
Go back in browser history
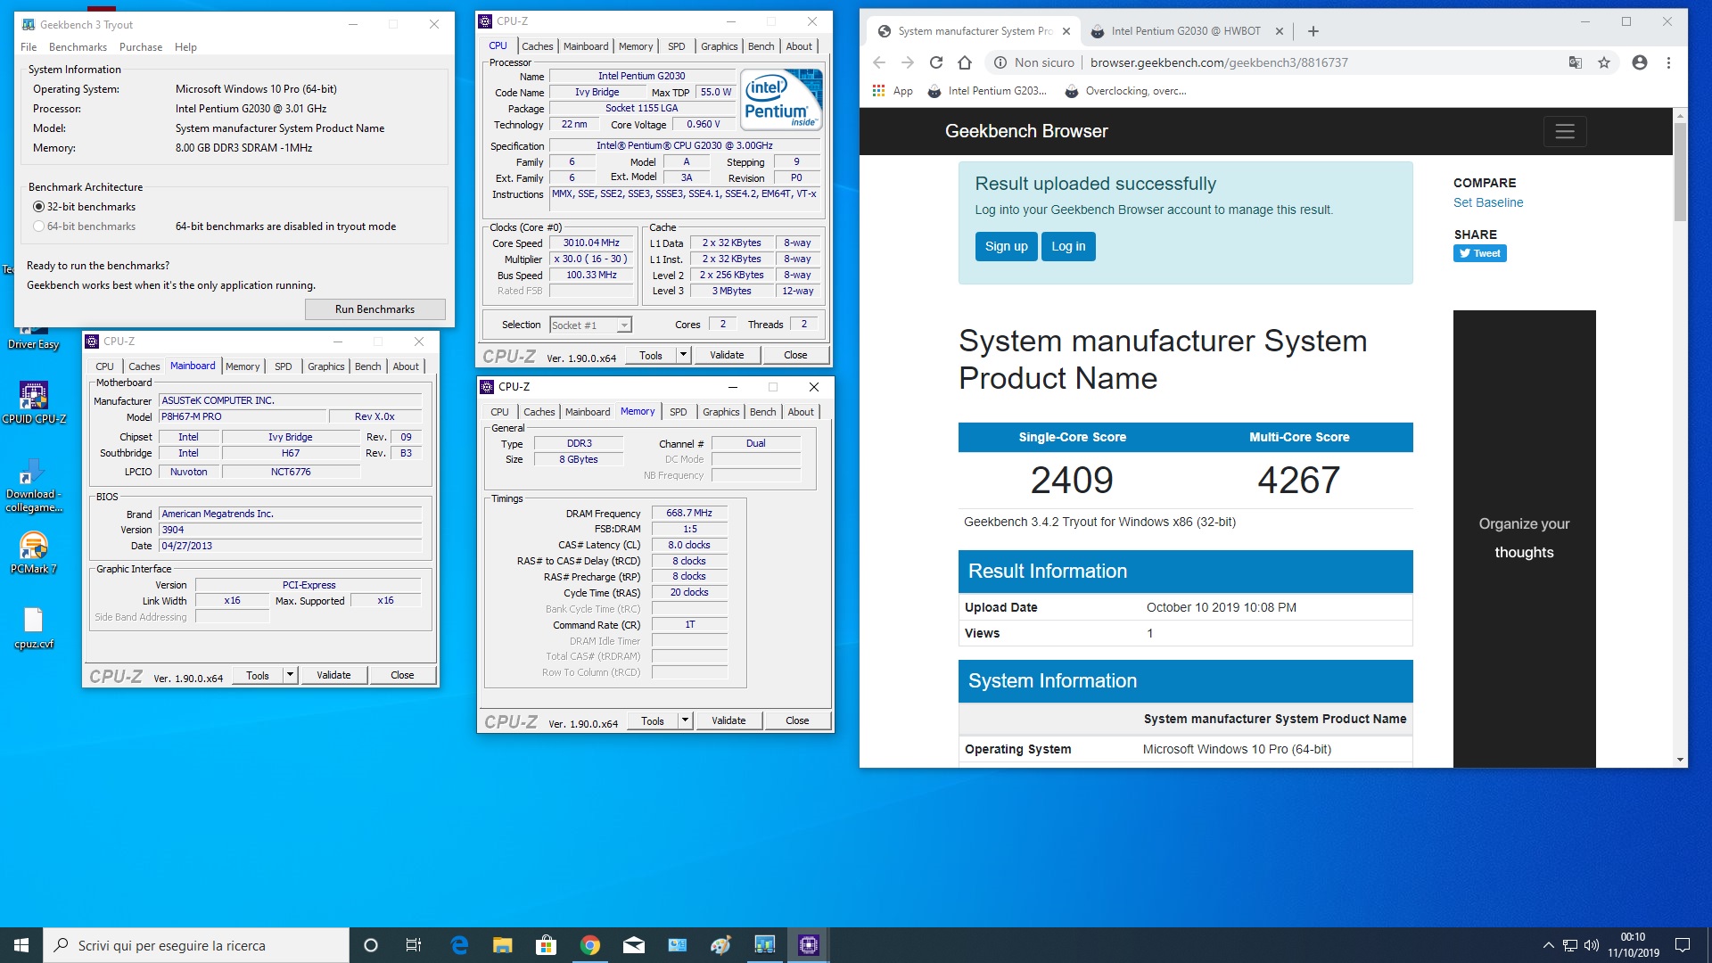click(x=879, y=62)
